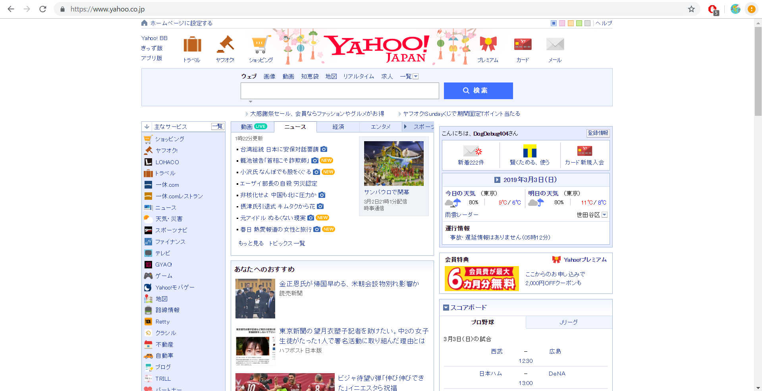The image size is (762, 391).
Task: Click the blue 検索 button
Action: pos(478,91)
